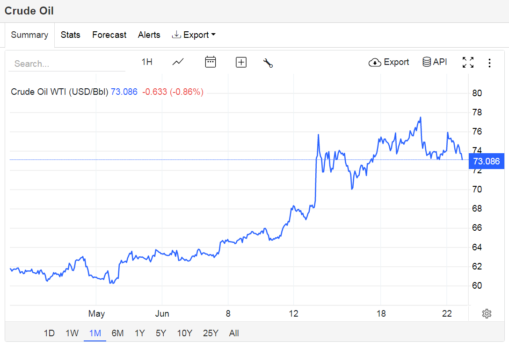Click the add comparison plus icon
509x347 pixels.
241,62
